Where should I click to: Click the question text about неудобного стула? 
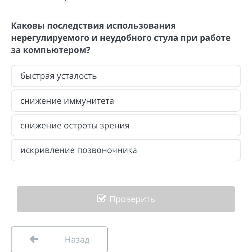click(x=121, y=38)
